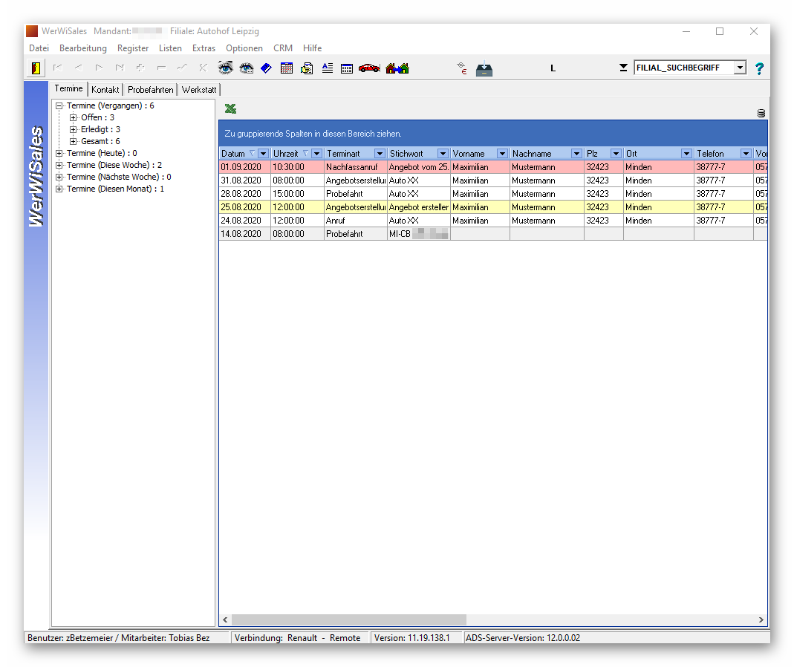
Task: Expand the Termine (Diese Woche) node
Action: point(59,165)
